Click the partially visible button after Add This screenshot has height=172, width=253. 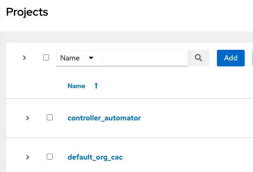[253, 58]
